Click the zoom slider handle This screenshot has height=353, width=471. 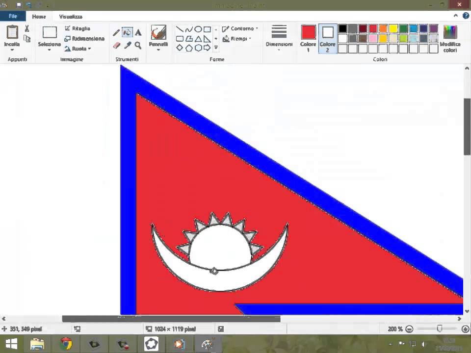tap(440, 328)
